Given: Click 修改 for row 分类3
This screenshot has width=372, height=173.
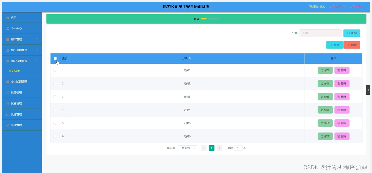Looking at the screenshot, I should (325, 97).
